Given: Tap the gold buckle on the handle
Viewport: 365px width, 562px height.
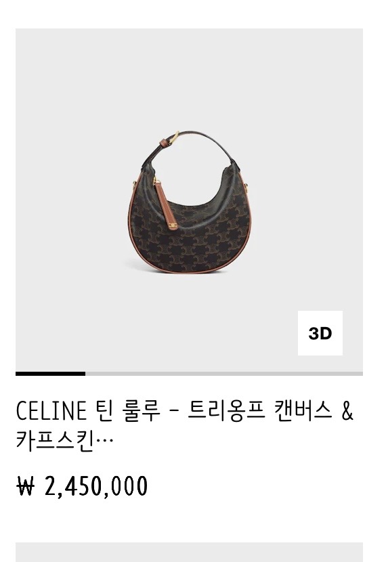Looking at the screenshot, I should 175,137.
